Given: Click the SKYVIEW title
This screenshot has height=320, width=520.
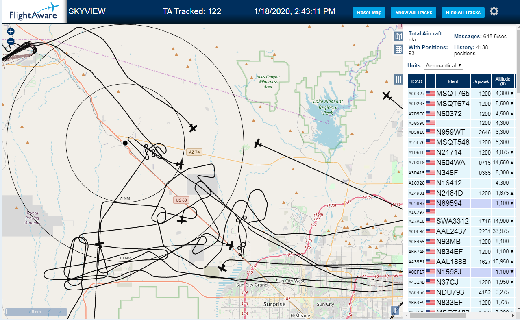Looking at the screenshot, I should click(x=87, y=11).
